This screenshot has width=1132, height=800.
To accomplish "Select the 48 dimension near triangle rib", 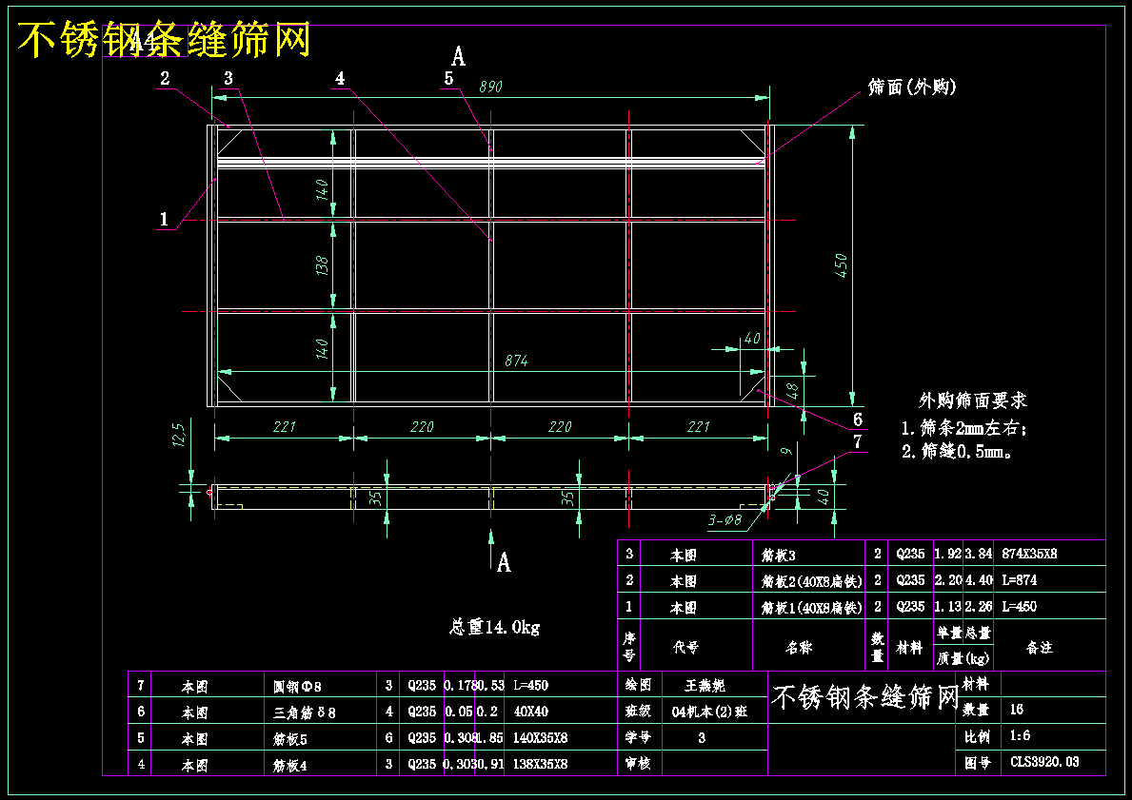I will [792, 390].
